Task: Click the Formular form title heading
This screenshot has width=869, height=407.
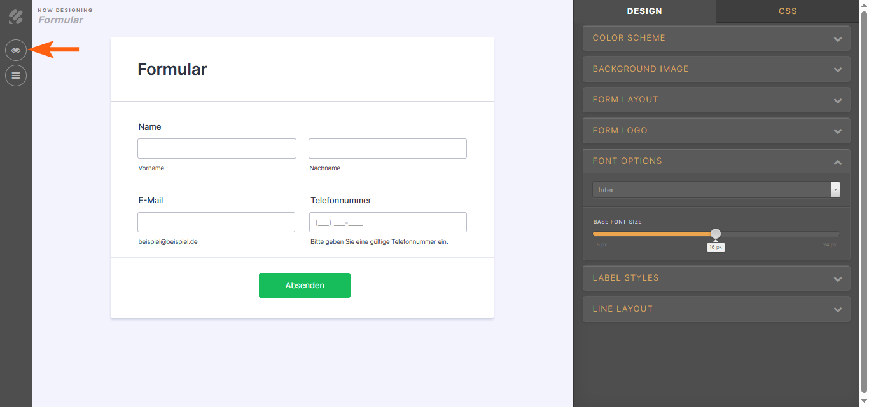Action: (172, 69)
